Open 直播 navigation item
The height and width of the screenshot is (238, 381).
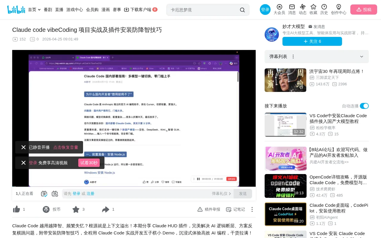click(x=59, y=10)
